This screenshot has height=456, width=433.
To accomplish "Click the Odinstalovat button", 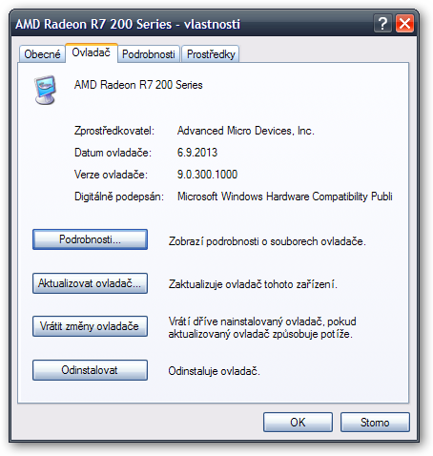I will pyautogui.click(x=90, y=370).
